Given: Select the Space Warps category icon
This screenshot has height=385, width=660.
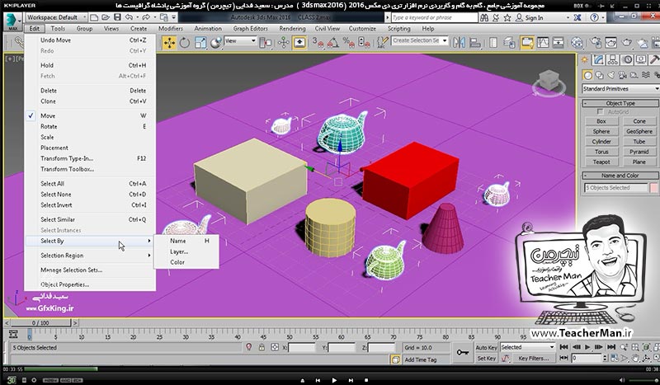Looking at the screenshot, I should click(x=645, y=75).
